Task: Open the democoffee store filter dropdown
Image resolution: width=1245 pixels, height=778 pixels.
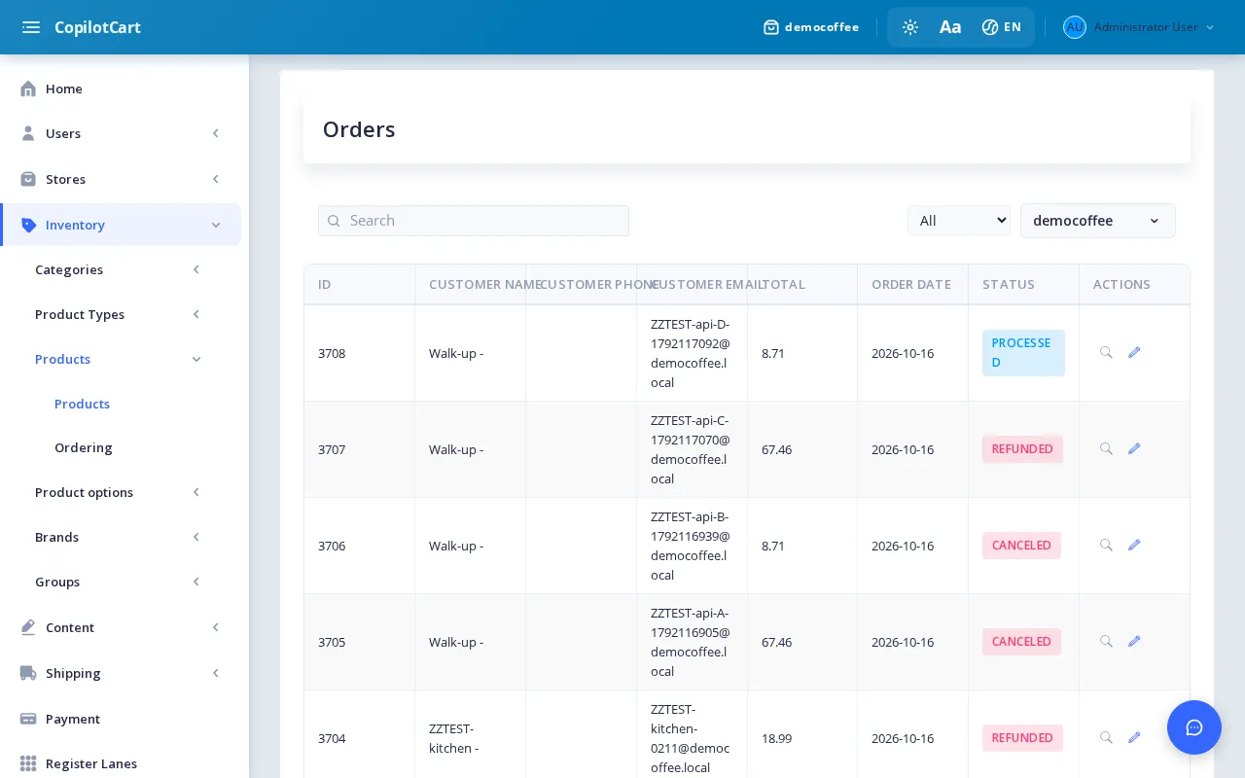Action: (x=1098, y=221)
